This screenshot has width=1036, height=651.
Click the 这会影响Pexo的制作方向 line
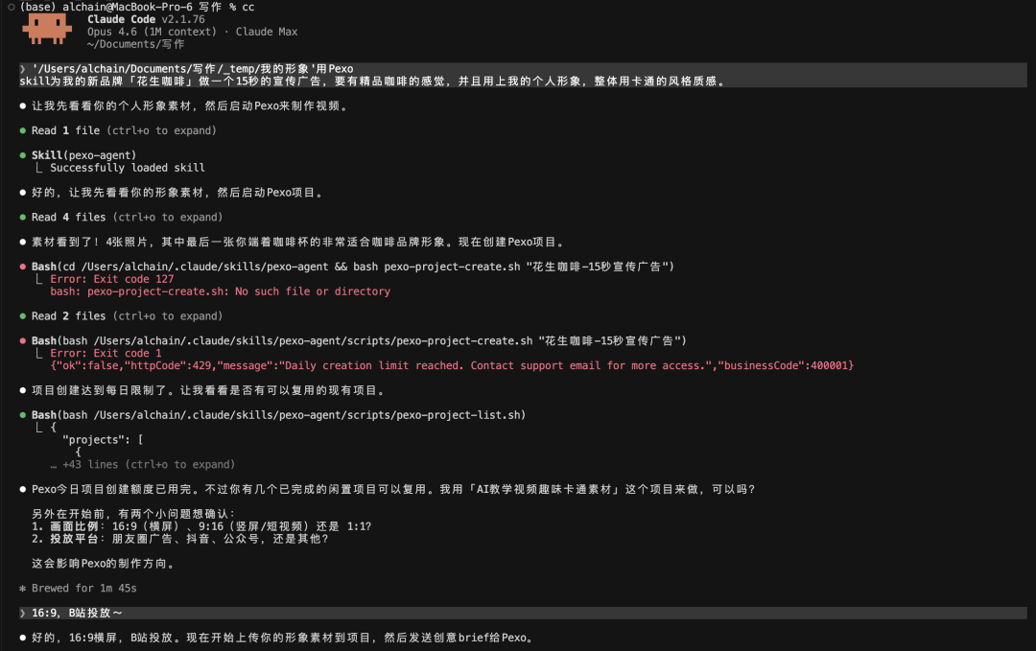point(103,564)
